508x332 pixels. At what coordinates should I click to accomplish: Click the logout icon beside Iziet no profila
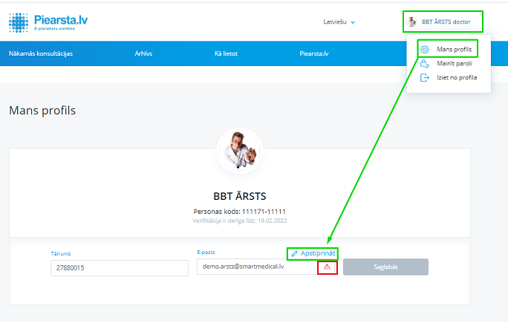425,77
